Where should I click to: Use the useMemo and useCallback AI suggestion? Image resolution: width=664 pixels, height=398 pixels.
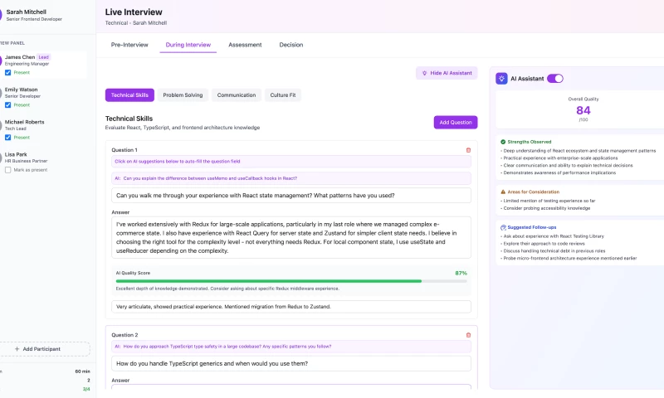coord(291,178)
